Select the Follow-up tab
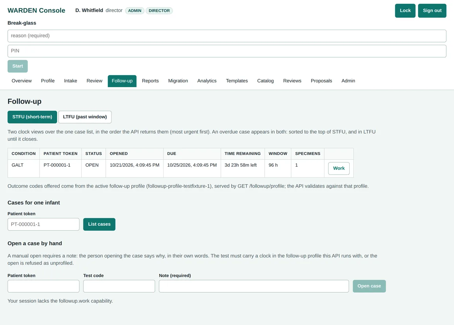The height and width of the screenshot is (325, 454). [x=122, y=81]
